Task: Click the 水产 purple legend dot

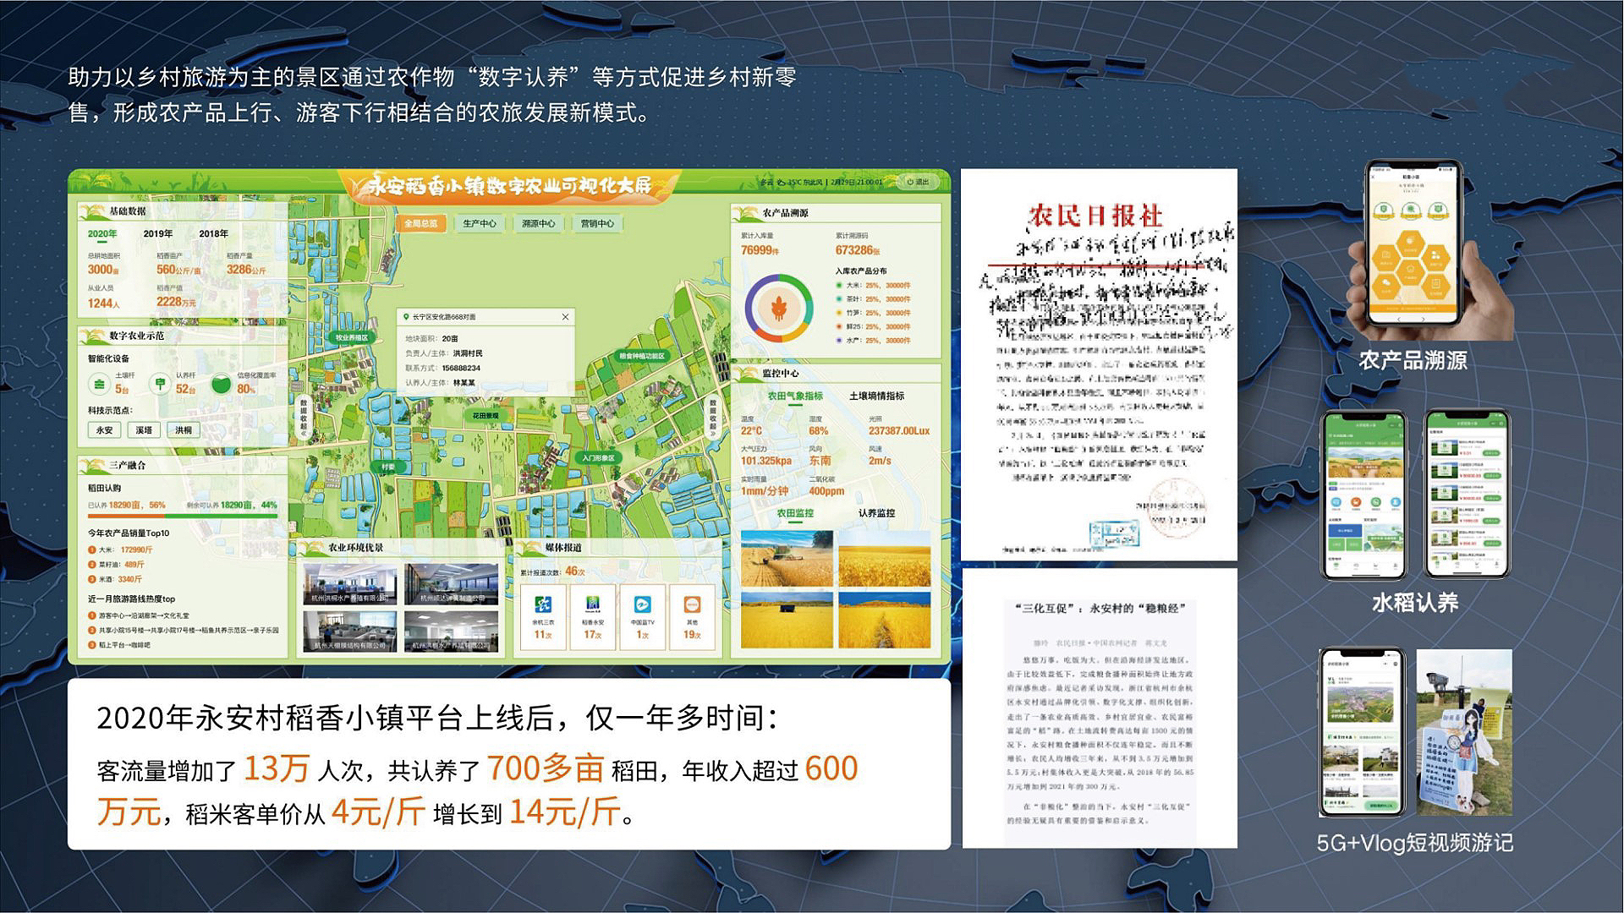Action: click(838, 340)
